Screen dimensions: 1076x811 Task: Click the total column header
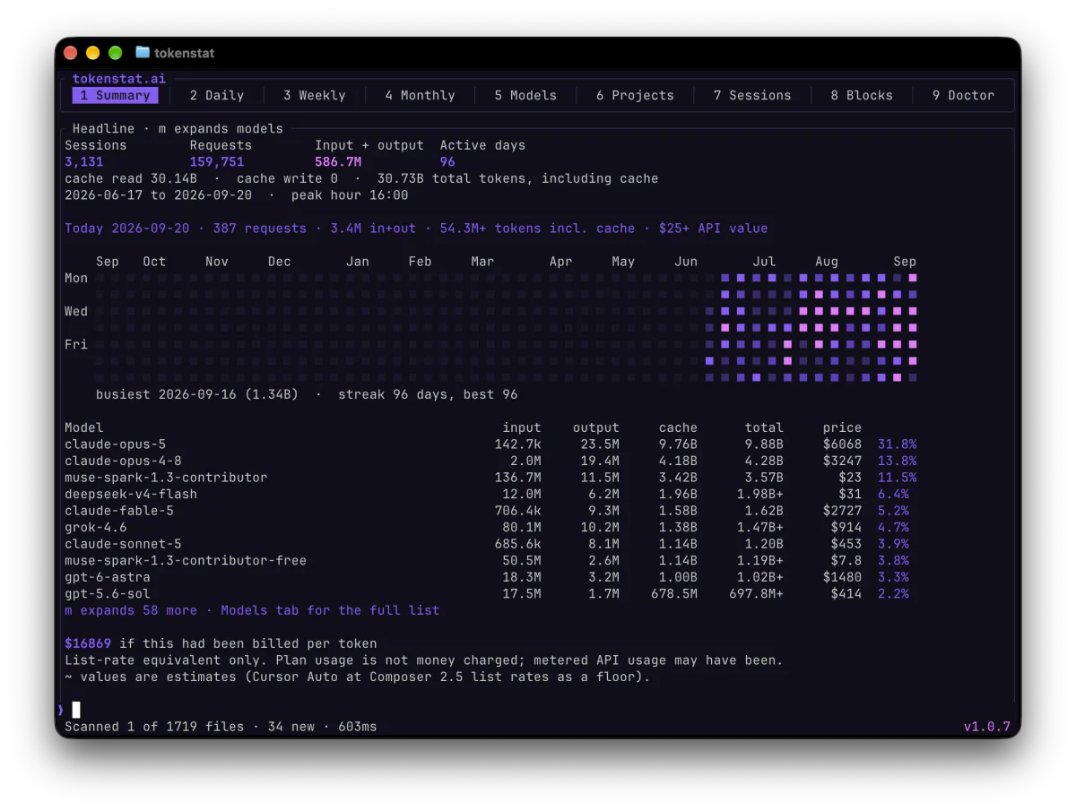click(x=764, y=427)
